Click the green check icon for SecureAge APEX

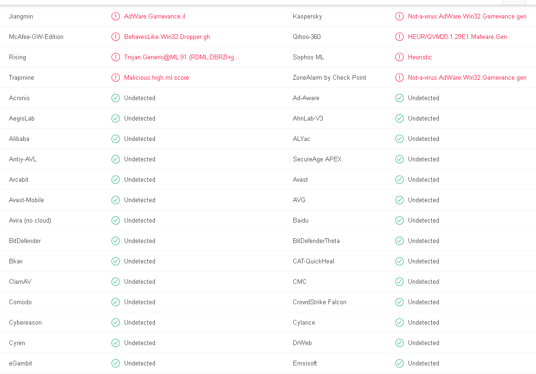coord(399,159)
